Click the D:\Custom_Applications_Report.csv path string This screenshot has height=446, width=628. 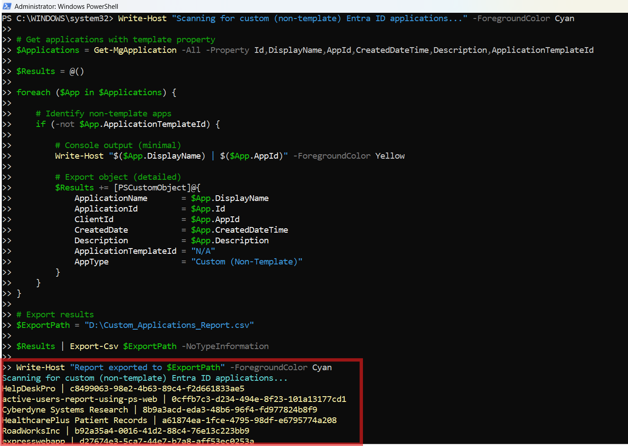[169, 325]
